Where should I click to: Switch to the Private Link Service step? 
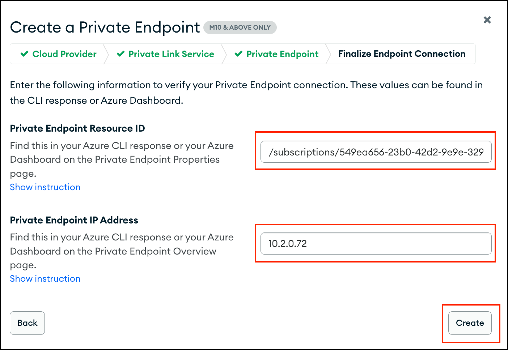coord(171,54)
